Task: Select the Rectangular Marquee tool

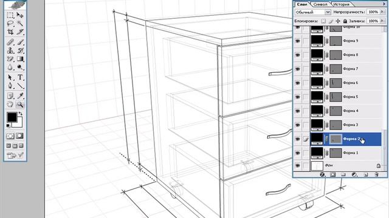Action: (10, 15)
